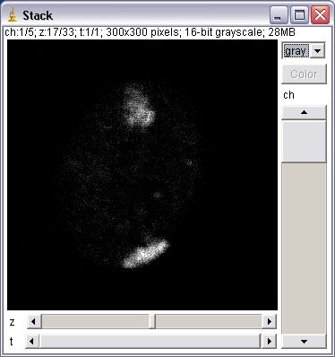
Task: Click the 'ch' label above channel scrollbar
Action: [288, 95]
